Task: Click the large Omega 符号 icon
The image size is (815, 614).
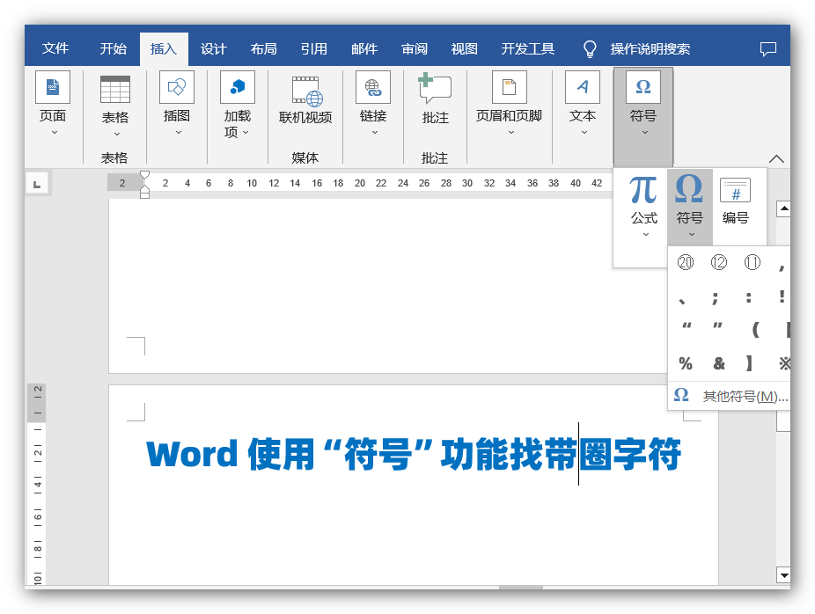Action: tap(689, 188)
